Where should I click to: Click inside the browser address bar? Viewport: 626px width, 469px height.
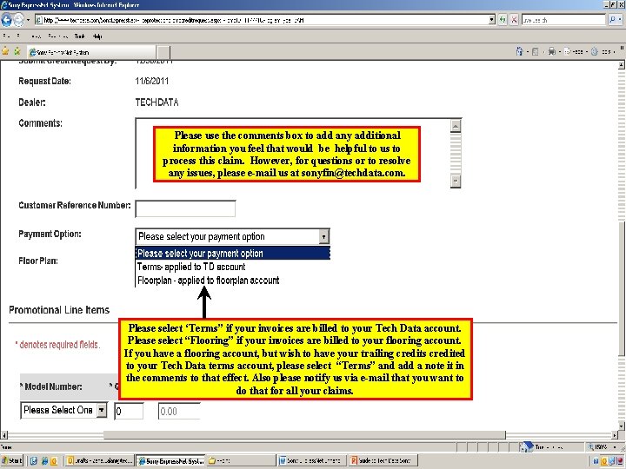click(262, 19)
